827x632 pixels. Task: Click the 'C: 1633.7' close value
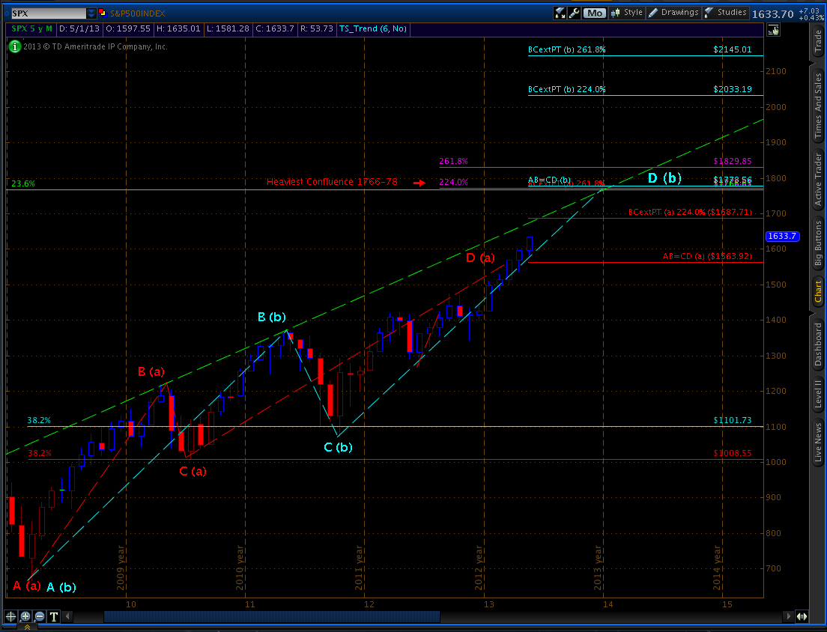coord(275,29)
